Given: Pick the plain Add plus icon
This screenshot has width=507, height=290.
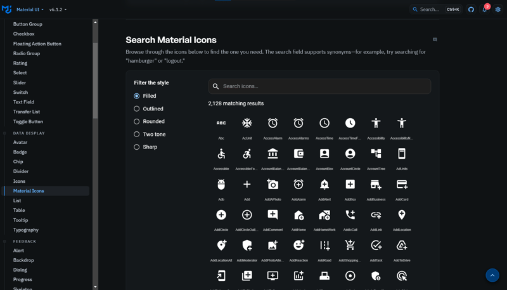Looking at the screenshot, I should (x=247, y=184).
